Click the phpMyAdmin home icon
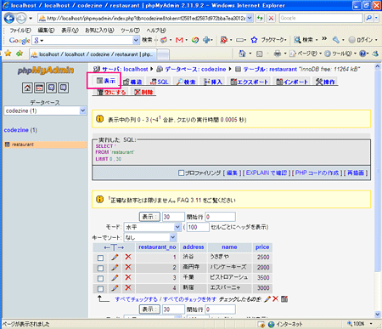This screenshot has height=329, width=382. tap(27, 88)
